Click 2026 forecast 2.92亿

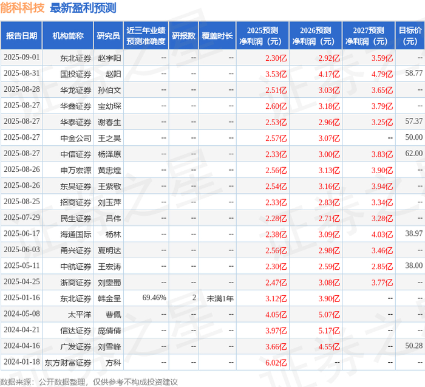pos(329,58)
